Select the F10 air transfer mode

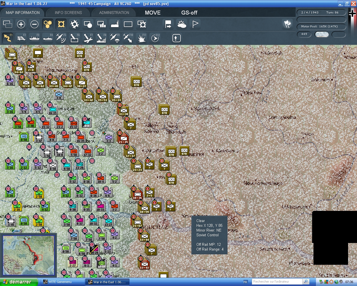point(128,38)
